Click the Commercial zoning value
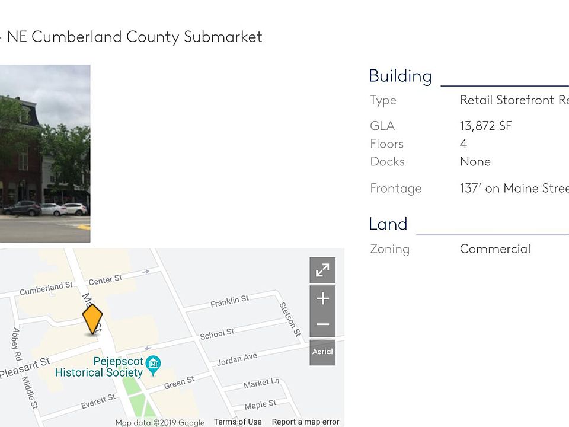The height and width of the screenshot is (427, 569). 495,249
